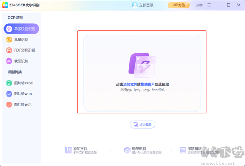Open the VIP充值 recharge button

click(179, 5)
